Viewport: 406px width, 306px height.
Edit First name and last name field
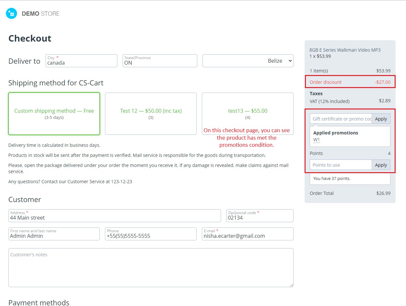click(54, 234)
